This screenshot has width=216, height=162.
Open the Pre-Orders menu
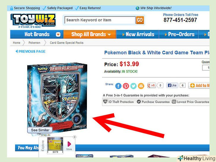179,34
